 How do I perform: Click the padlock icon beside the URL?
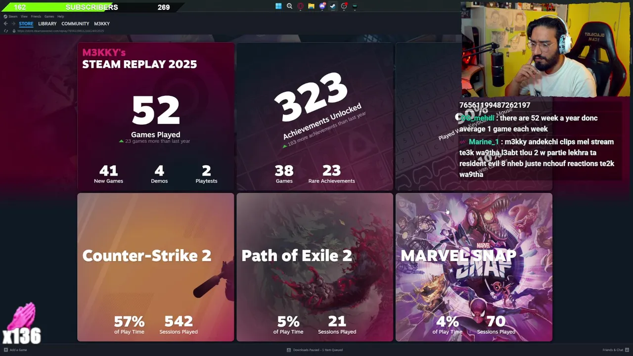point(14,31)
